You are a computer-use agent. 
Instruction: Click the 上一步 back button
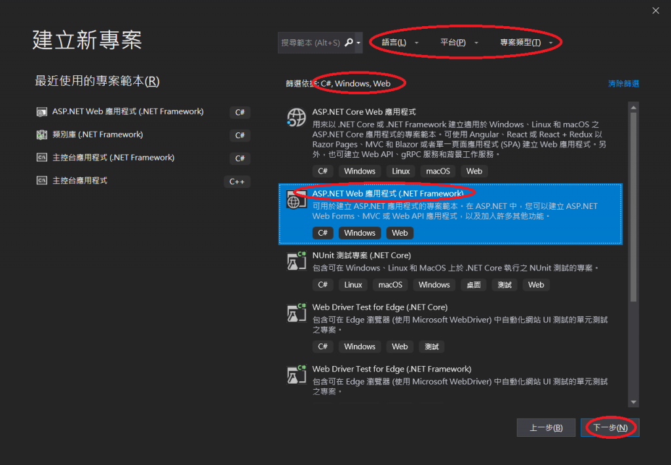coord(546,428)
